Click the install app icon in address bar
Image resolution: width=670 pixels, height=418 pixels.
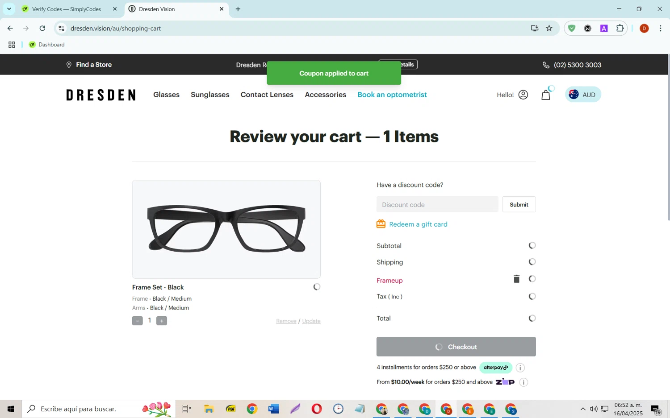535,28
